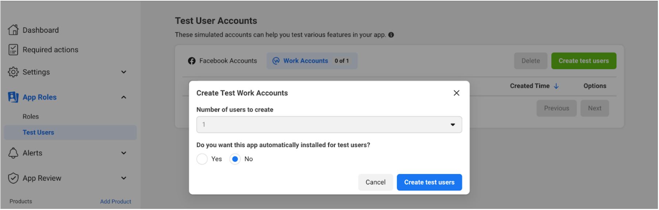Click the Products section label

(21, 201)
